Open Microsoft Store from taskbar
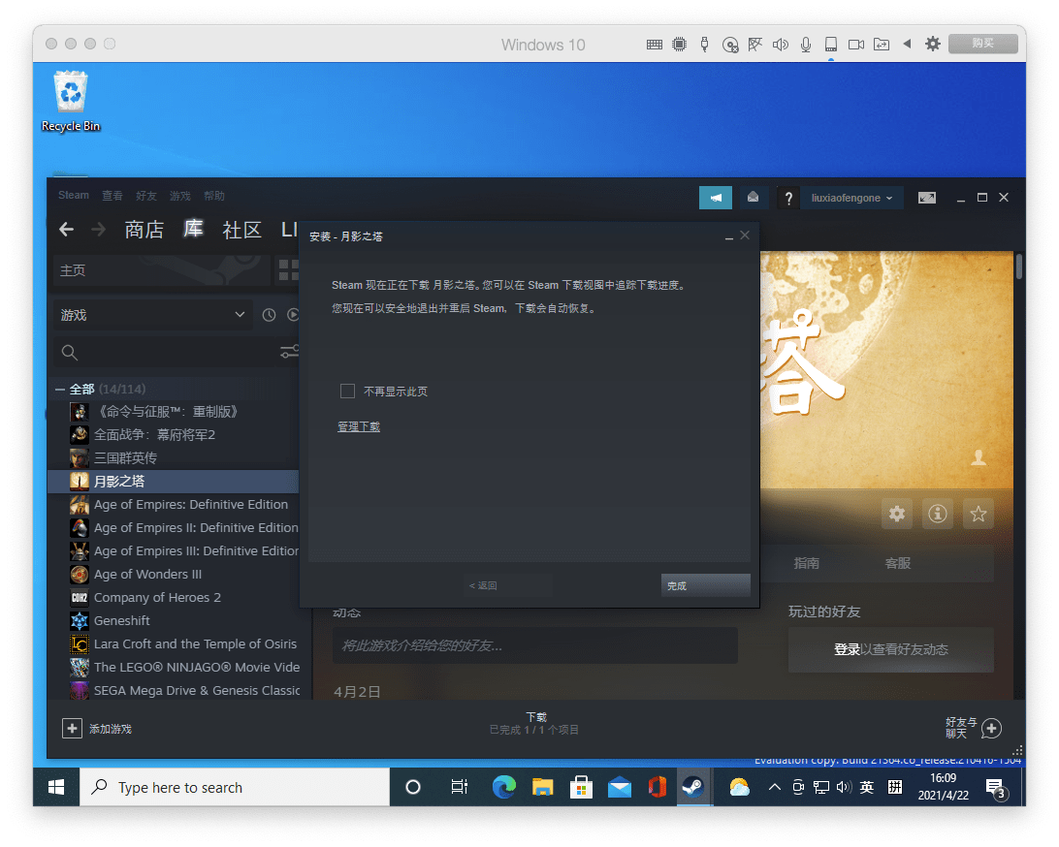The height and width of the screenshot is (847, 1059). tap(581, 787)
